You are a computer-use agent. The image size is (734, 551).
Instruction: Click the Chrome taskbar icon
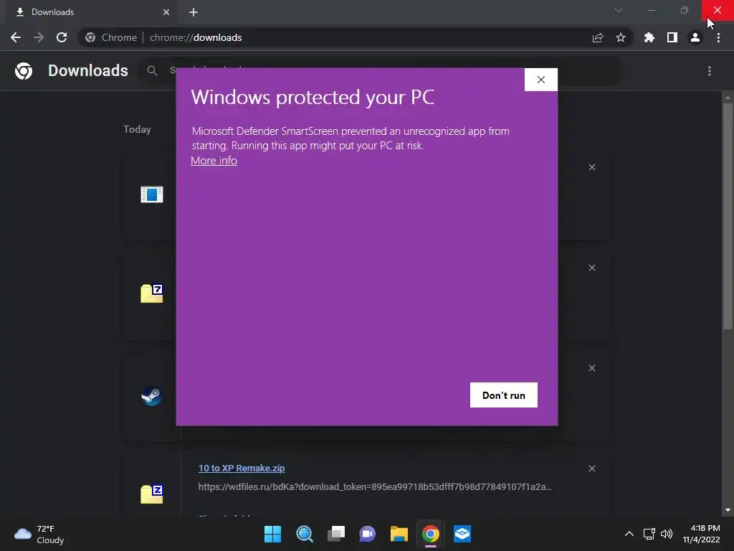tap(431, 534)
